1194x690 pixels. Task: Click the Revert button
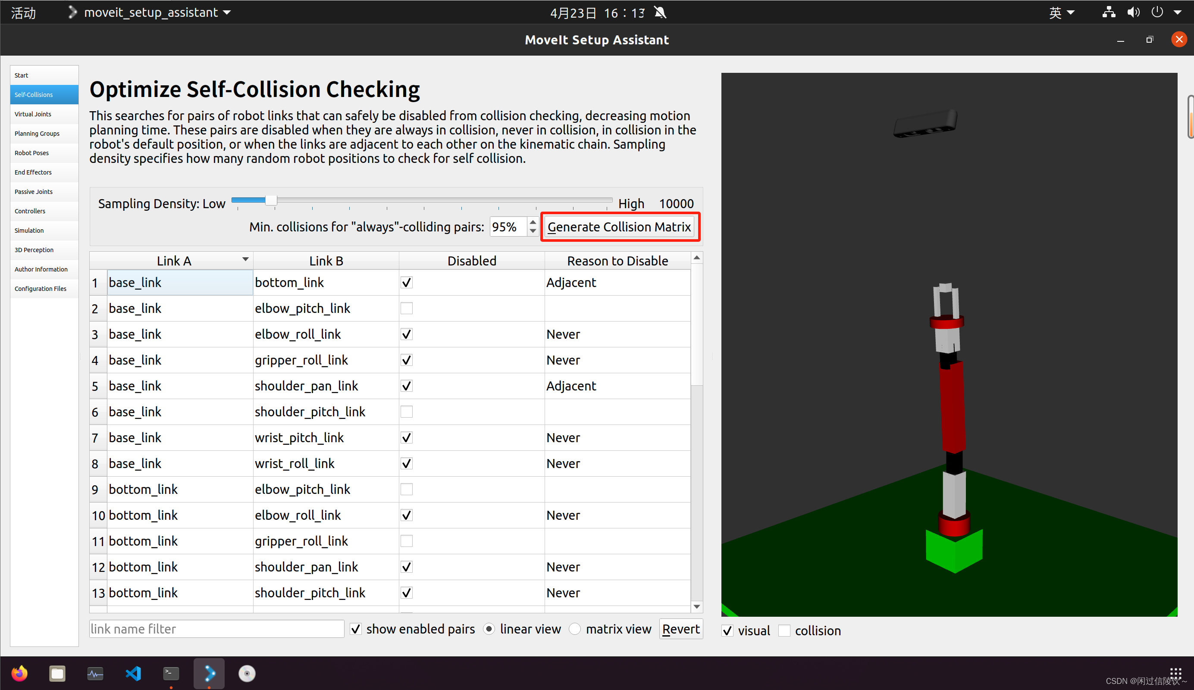[x=680, y=629]
